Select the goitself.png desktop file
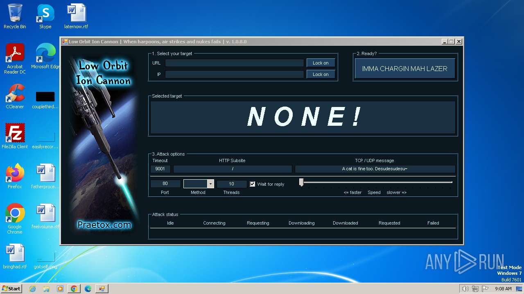This screenshot has height=294, width=524. pyautogui.click(x=45, y=261)
